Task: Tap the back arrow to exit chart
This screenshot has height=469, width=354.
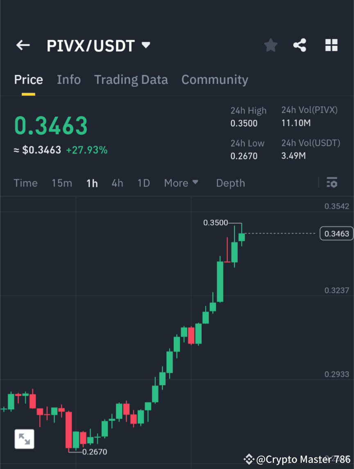Action: (23, 45)
